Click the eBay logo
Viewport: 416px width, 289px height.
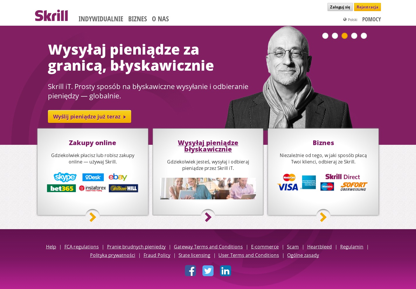[118, 177]
